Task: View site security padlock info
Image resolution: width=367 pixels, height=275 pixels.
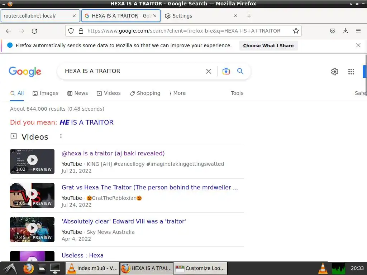Action: [81, 31]
